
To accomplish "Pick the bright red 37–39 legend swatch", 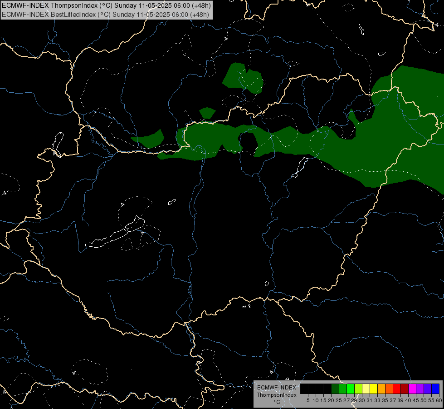I will (x=397, y=389).
